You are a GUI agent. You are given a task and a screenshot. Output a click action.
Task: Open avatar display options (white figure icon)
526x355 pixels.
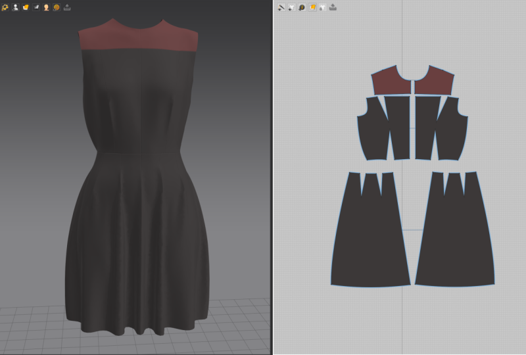15,7
